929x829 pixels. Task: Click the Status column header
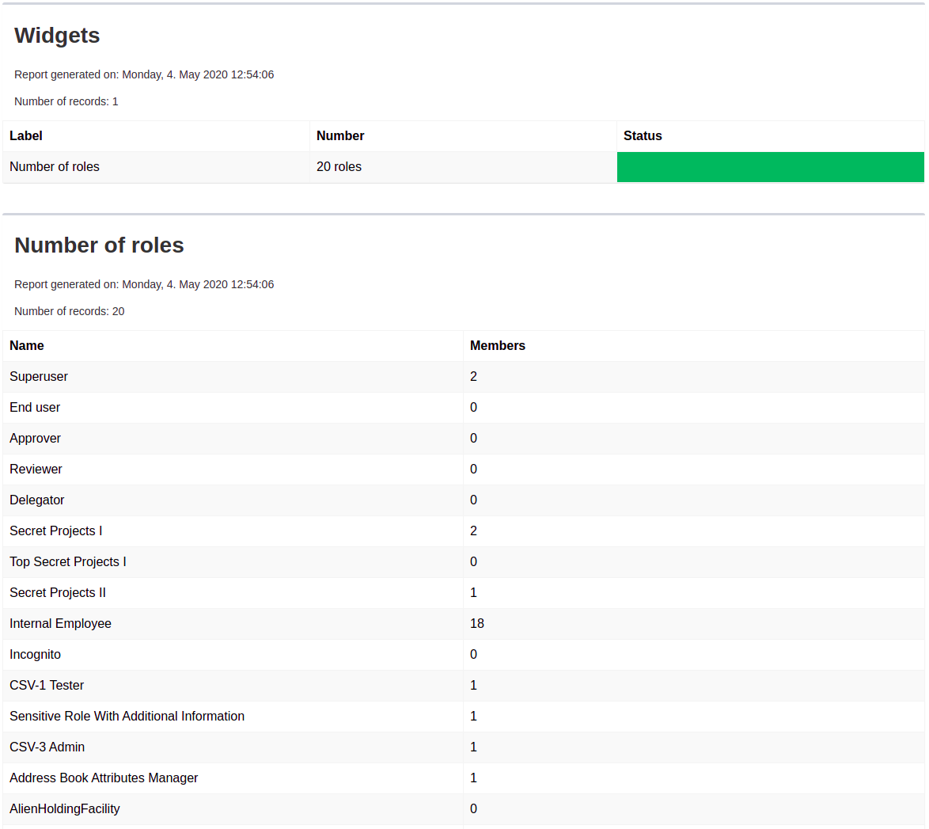point(643,136)
